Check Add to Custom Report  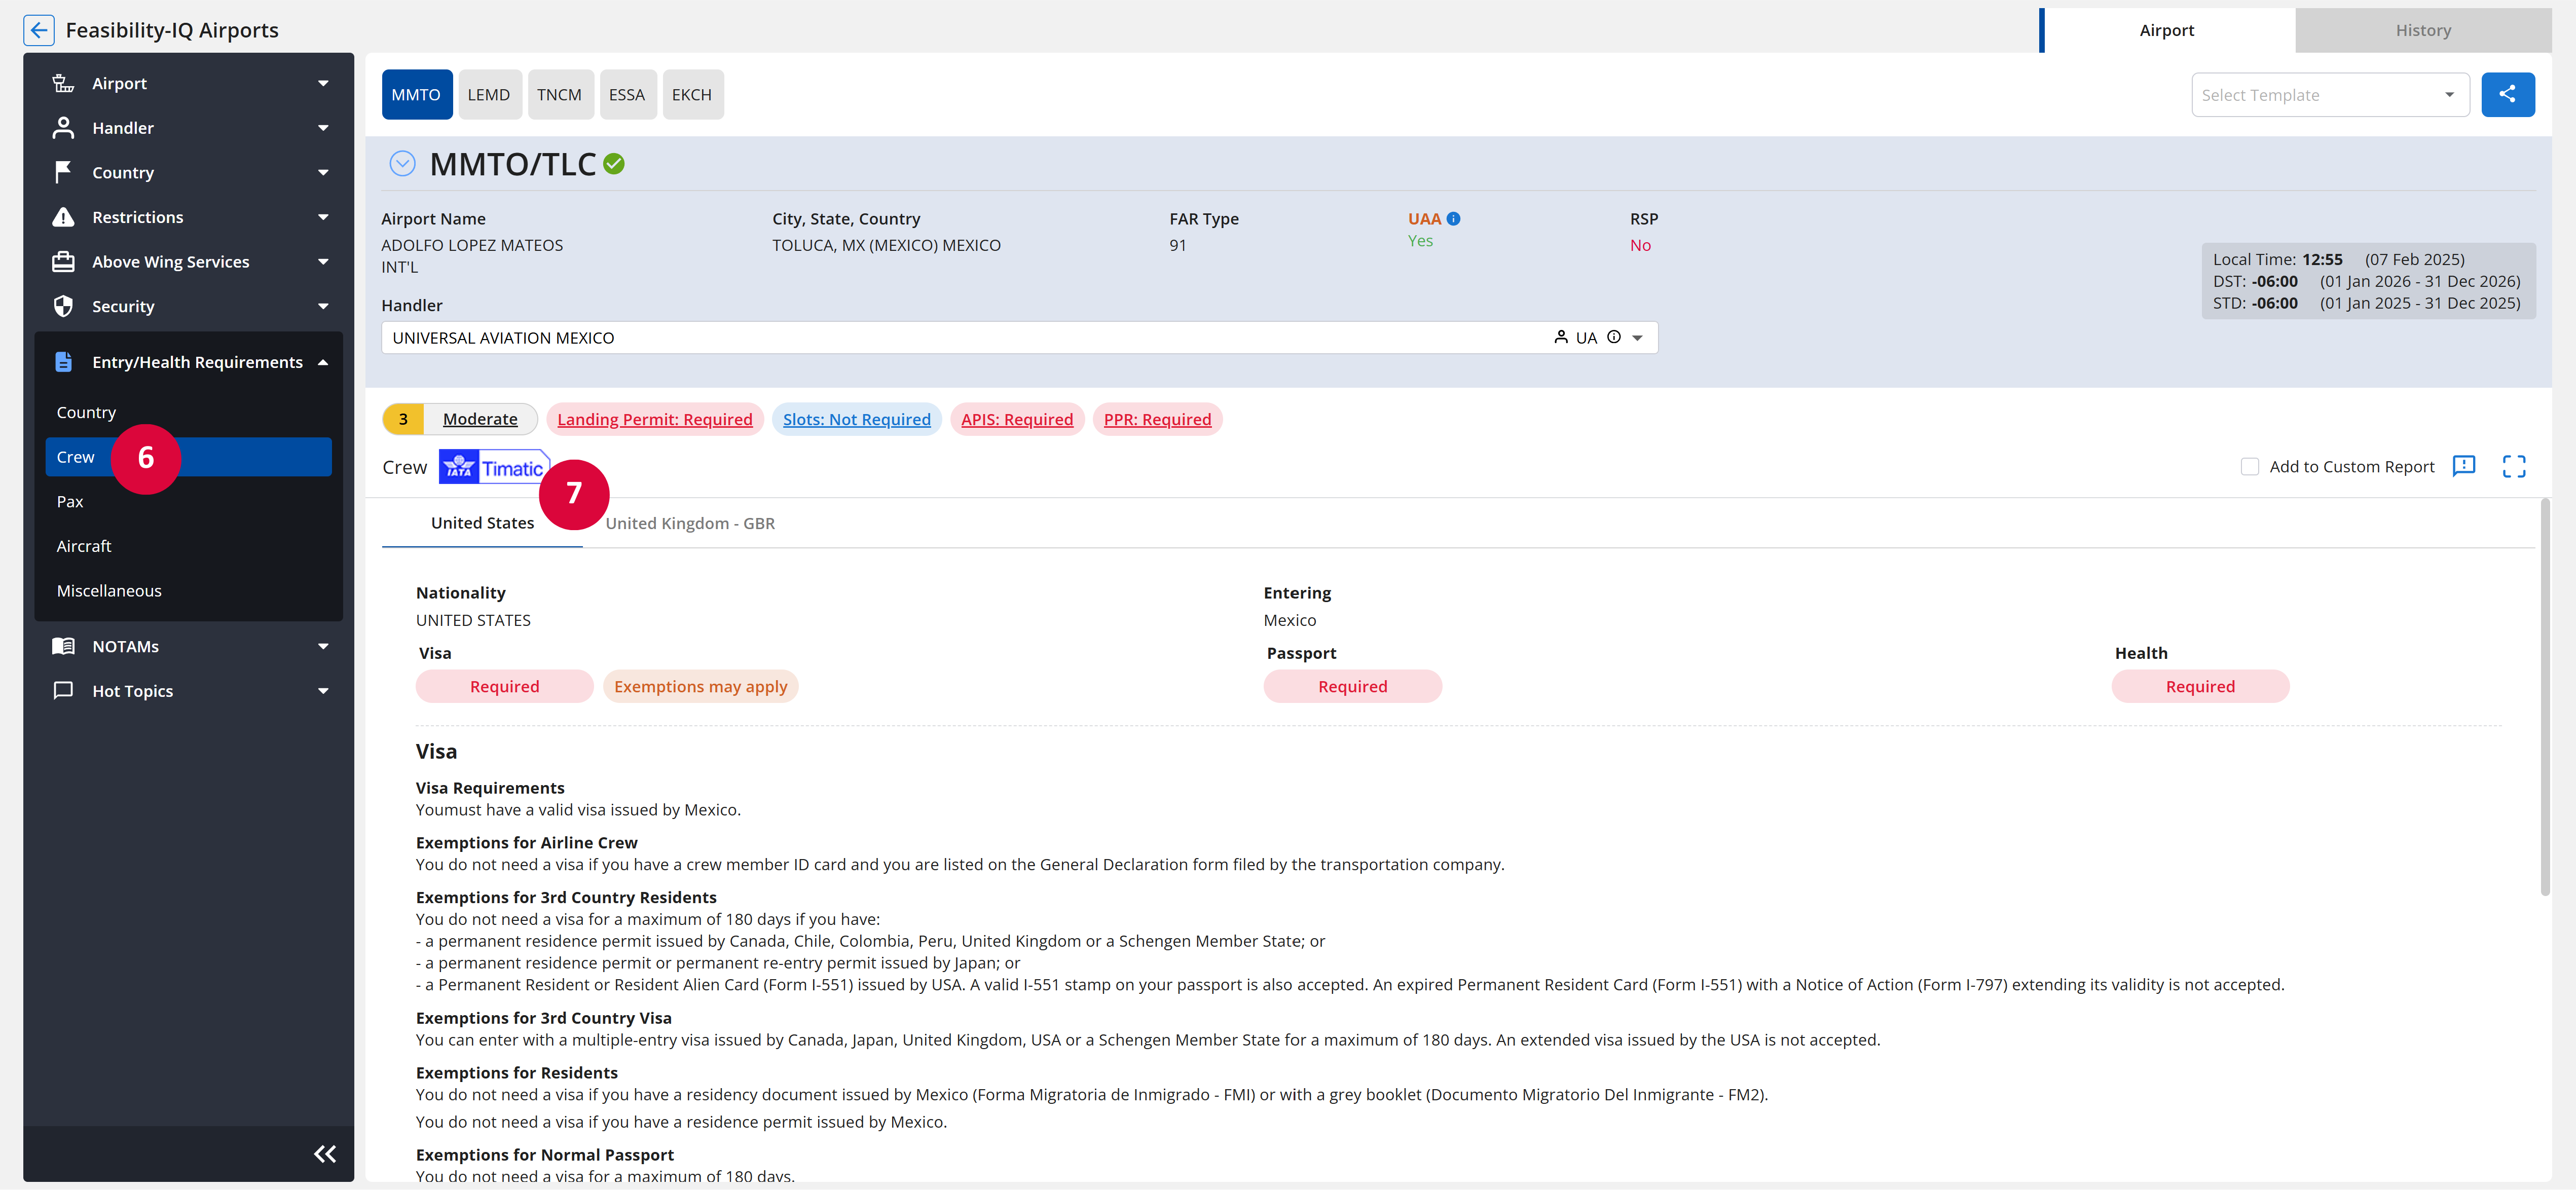pos(2249,467)
